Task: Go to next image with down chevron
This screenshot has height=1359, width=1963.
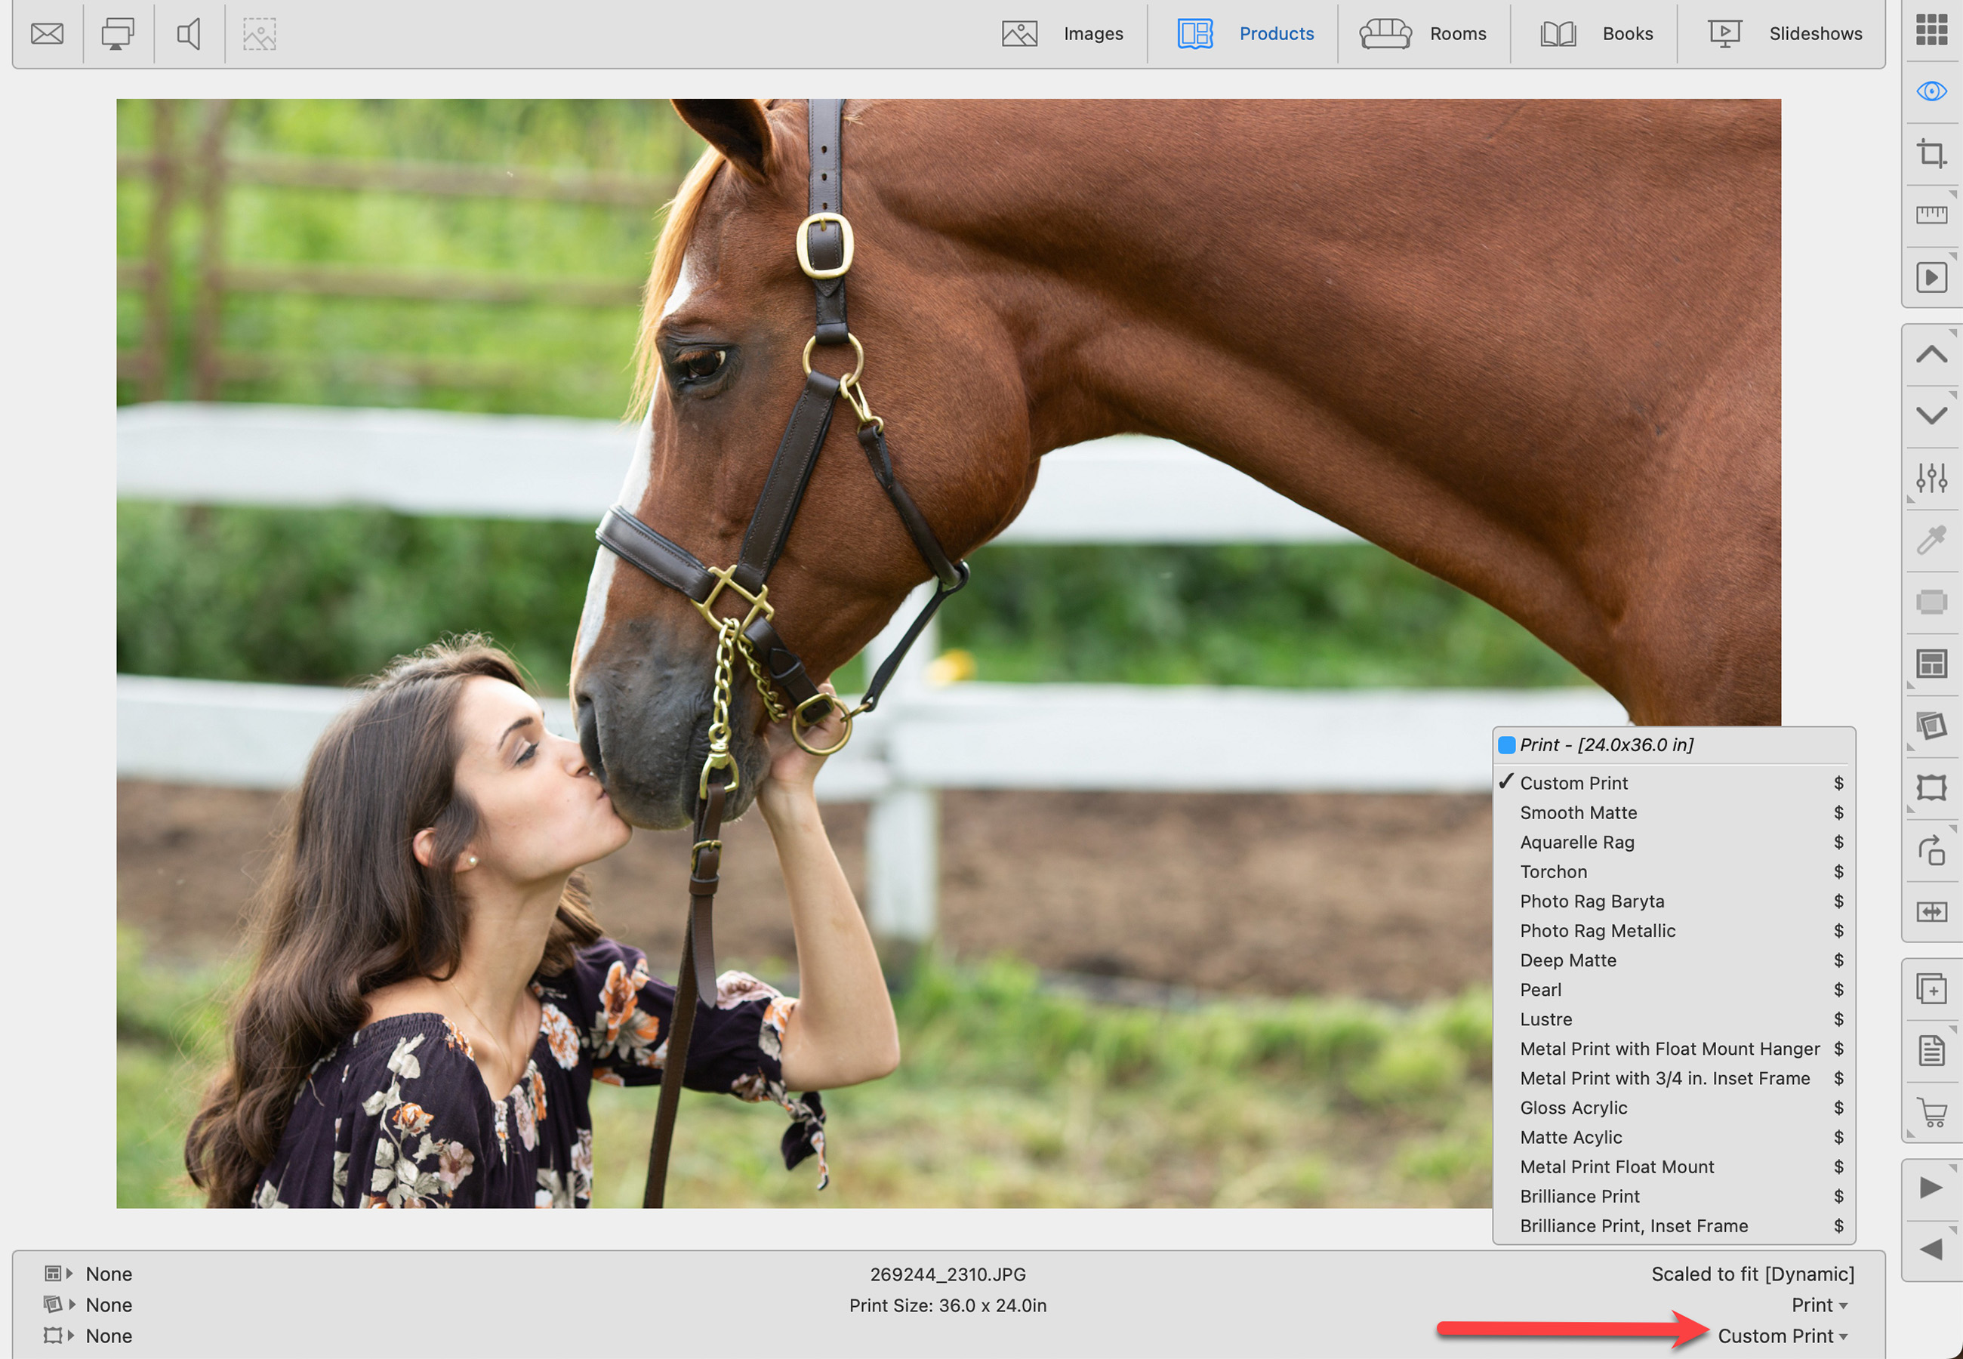Action: point(1931,415)
